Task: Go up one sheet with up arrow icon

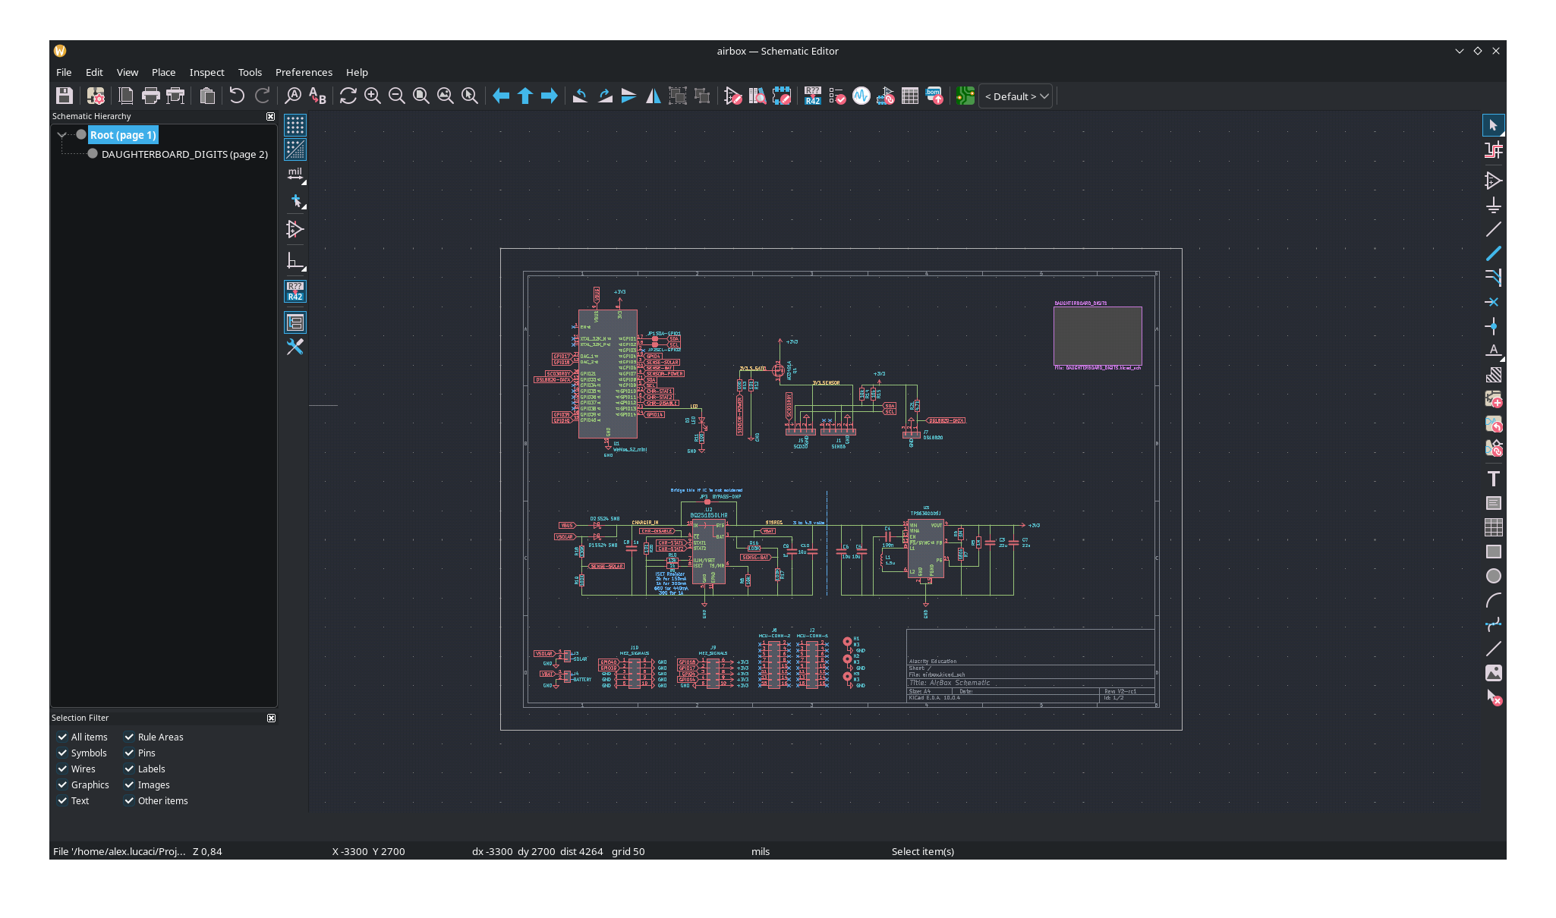Action: [x=525, y=96]
